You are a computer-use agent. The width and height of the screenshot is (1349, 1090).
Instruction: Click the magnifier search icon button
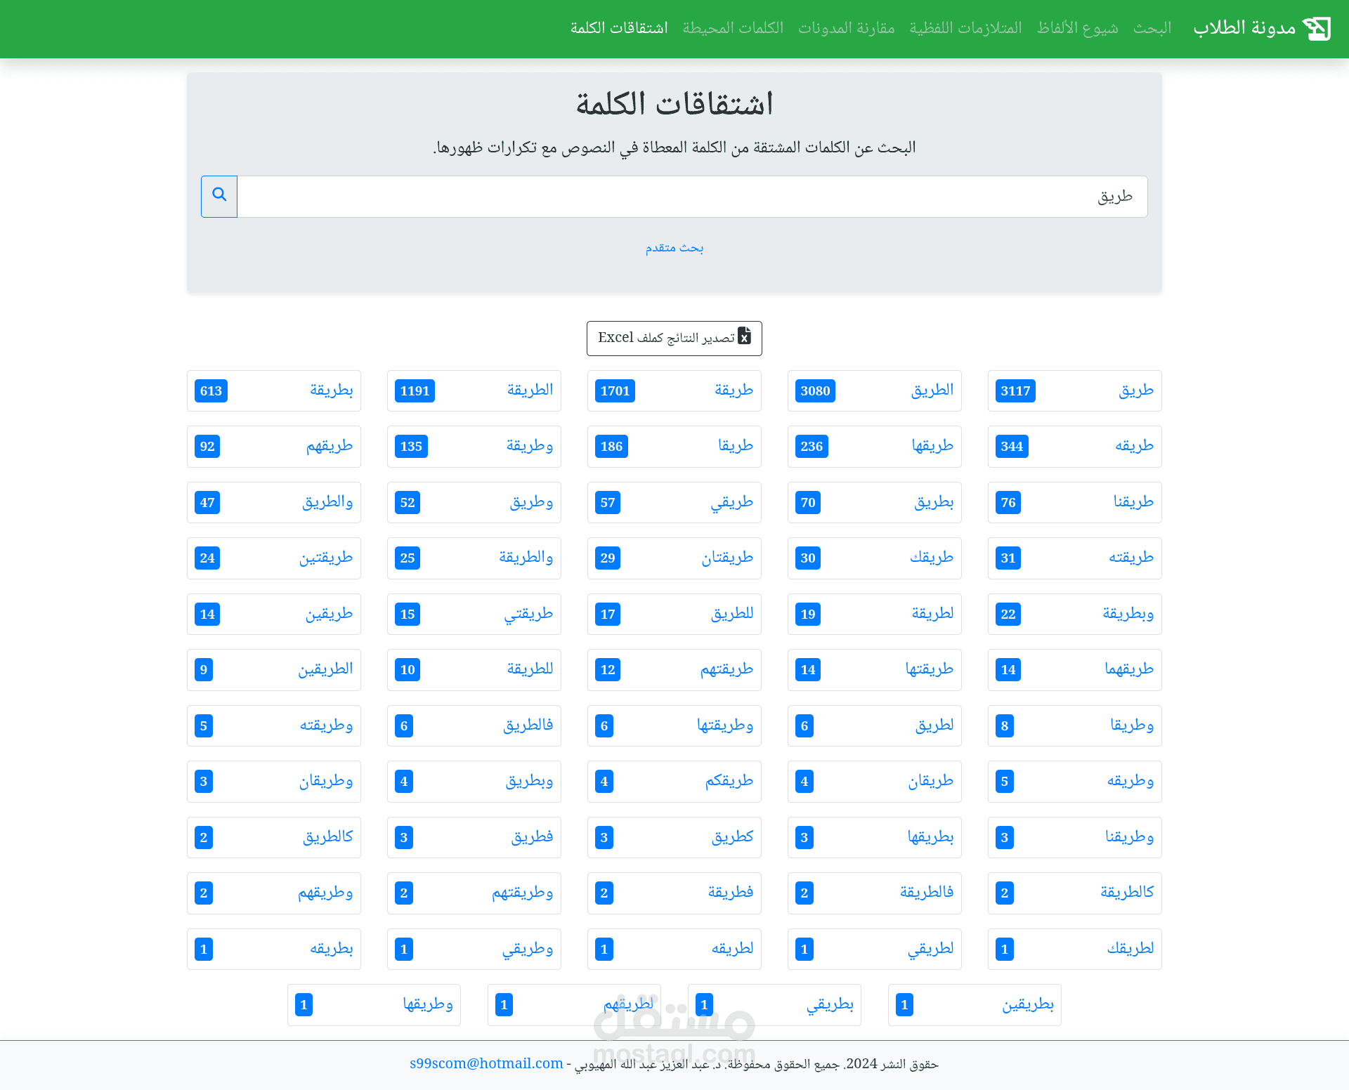[219, 196]
